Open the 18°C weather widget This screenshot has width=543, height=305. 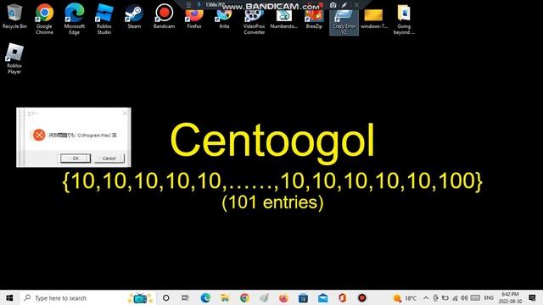click(405, 297)
